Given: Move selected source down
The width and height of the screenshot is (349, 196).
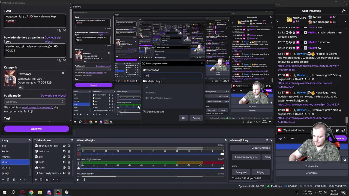Looking at the screenshot, I should (x=58, y=180).
